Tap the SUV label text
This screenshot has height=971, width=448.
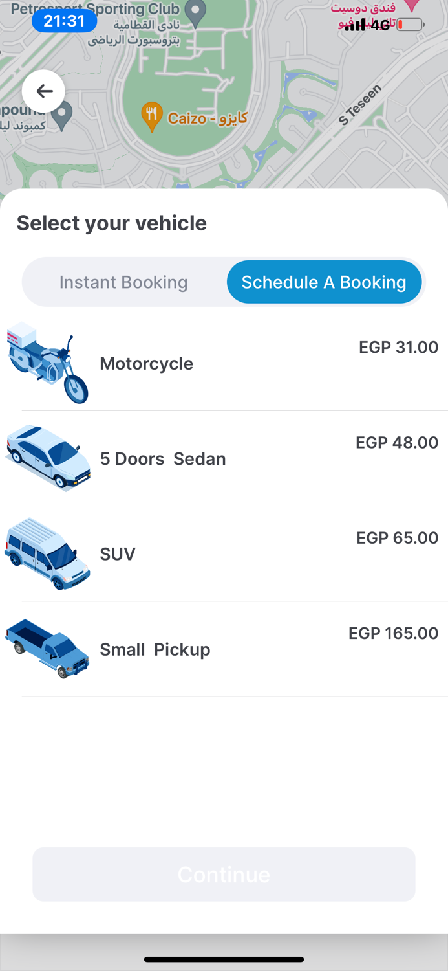click(118, 554)
